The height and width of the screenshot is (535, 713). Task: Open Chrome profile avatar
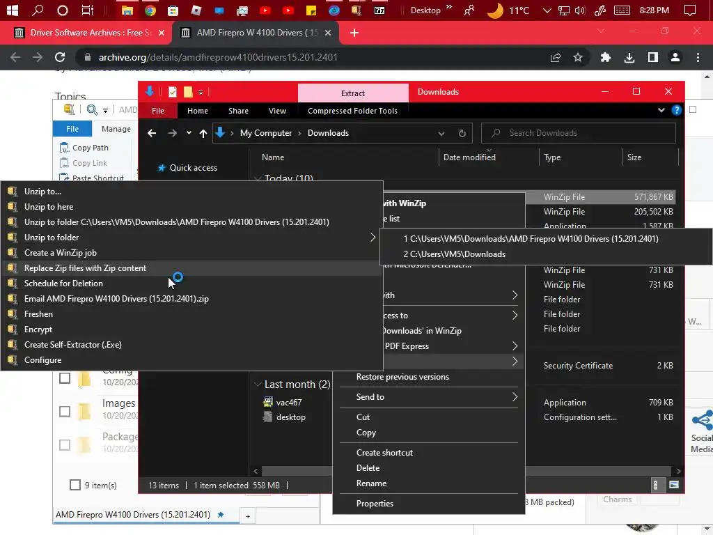click(x=675, y=57)
